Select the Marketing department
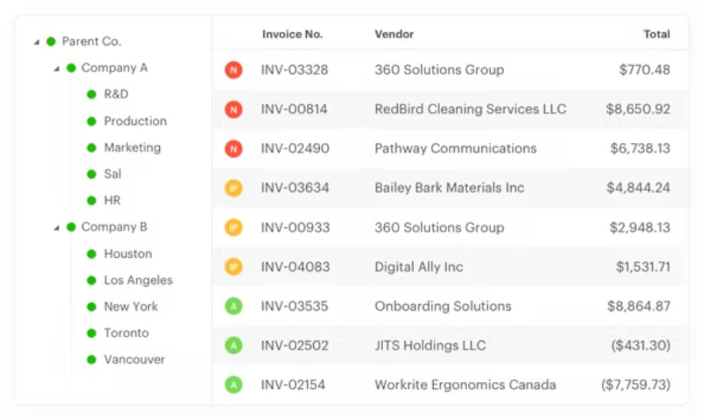 (133, 147)
